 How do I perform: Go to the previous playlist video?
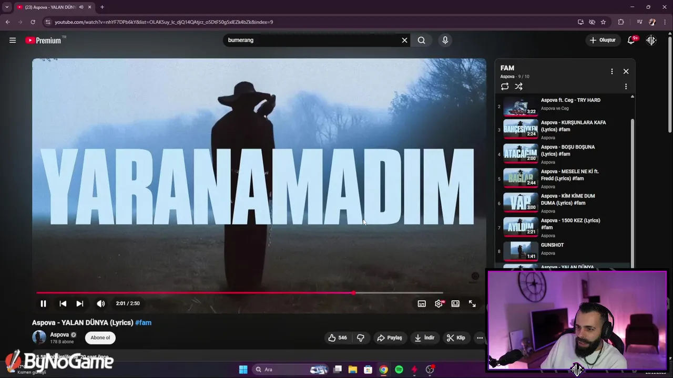click(x=63, y=303)
